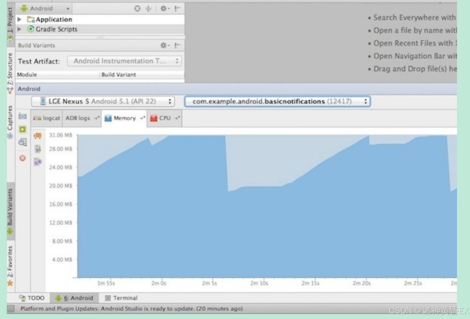
Task: Click the tool window toggle icon in status bar
Action: point(11,309)
